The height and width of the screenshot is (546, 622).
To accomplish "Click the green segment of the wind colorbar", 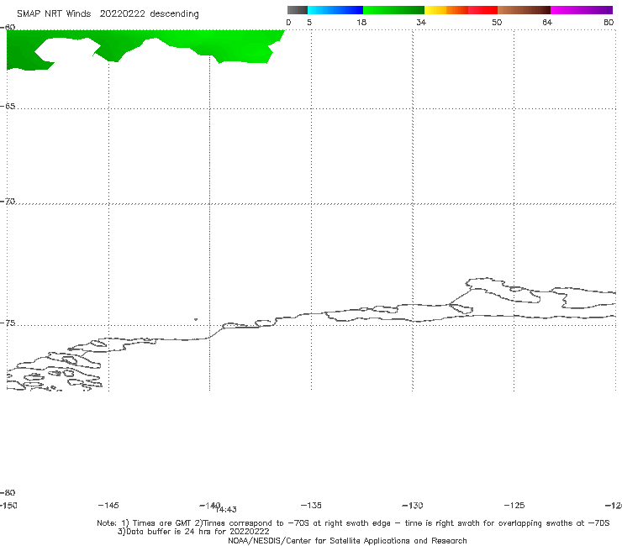I will point(393,10).
